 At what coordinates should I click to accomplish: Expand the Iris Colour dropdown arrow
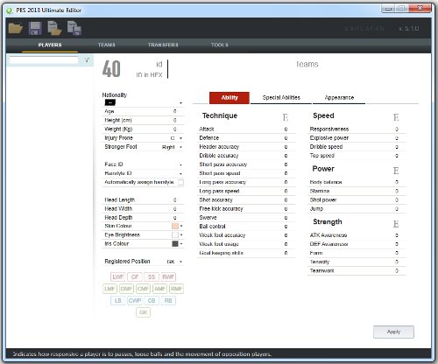click(x=181, y=243)
